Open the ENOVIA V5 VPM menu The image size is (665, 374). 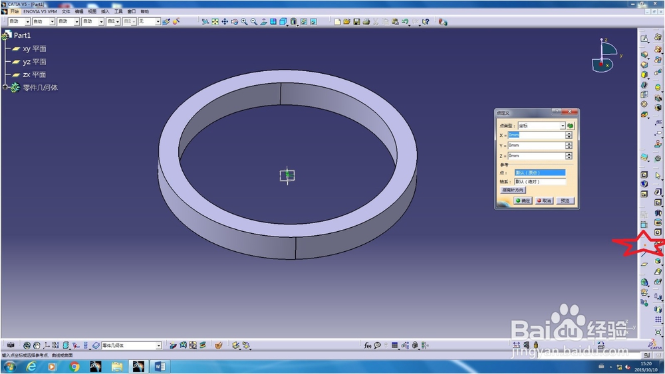[x=41, y=11]
